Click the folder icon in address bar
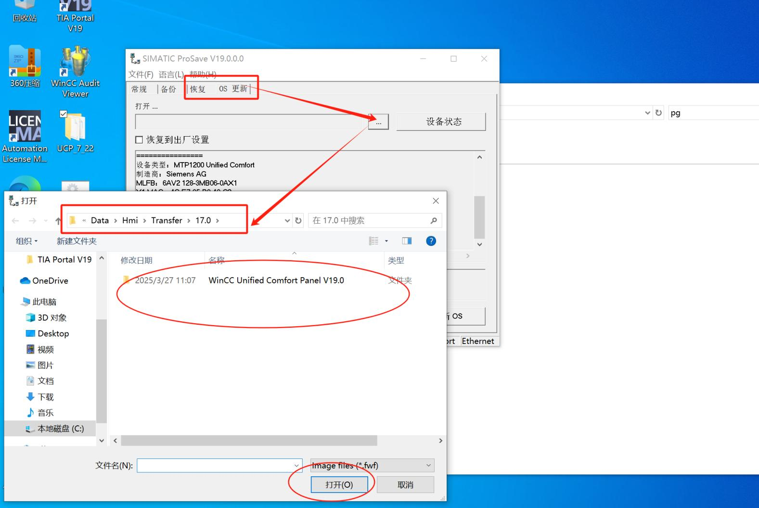 [73, 220]
